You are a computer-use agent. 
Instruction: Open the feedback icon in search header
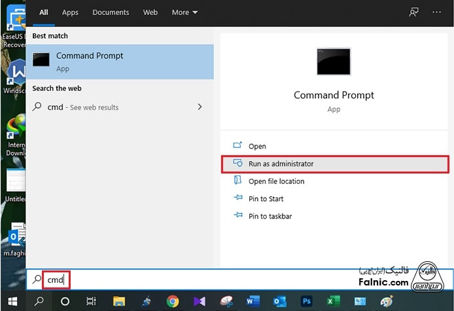[x=413, y=12]
